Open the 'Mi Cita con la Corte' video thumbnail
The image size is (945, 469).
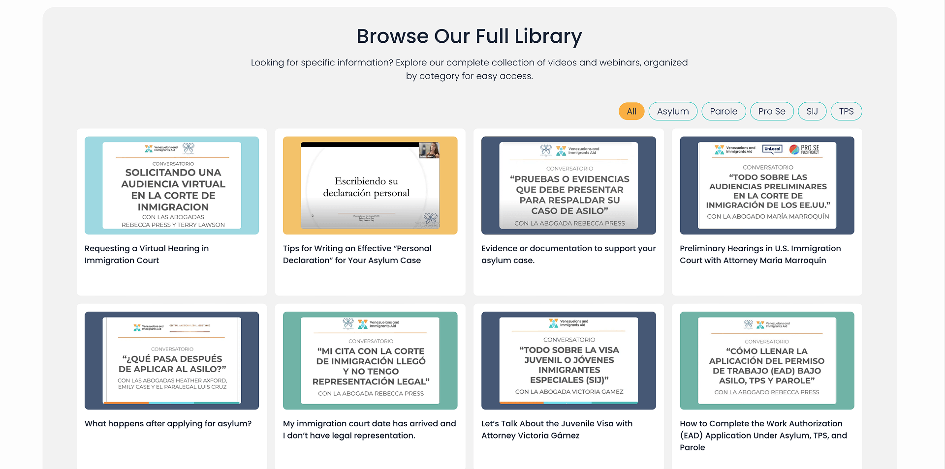[370, 360]
